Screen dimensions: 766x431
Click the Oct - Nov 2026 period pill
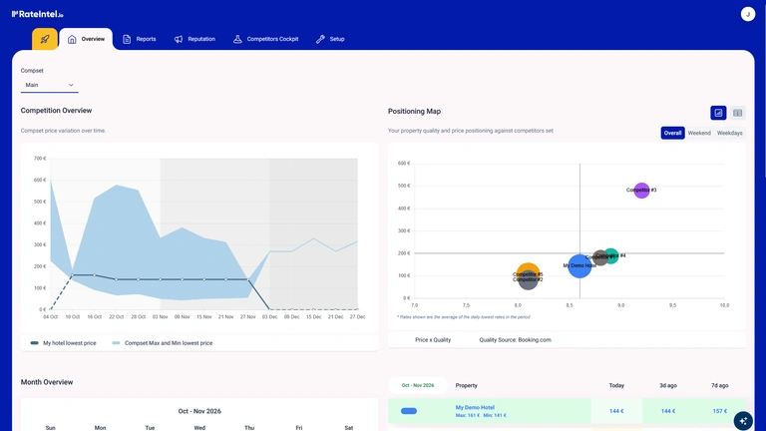pyautogui.click(x=418, y=385)
